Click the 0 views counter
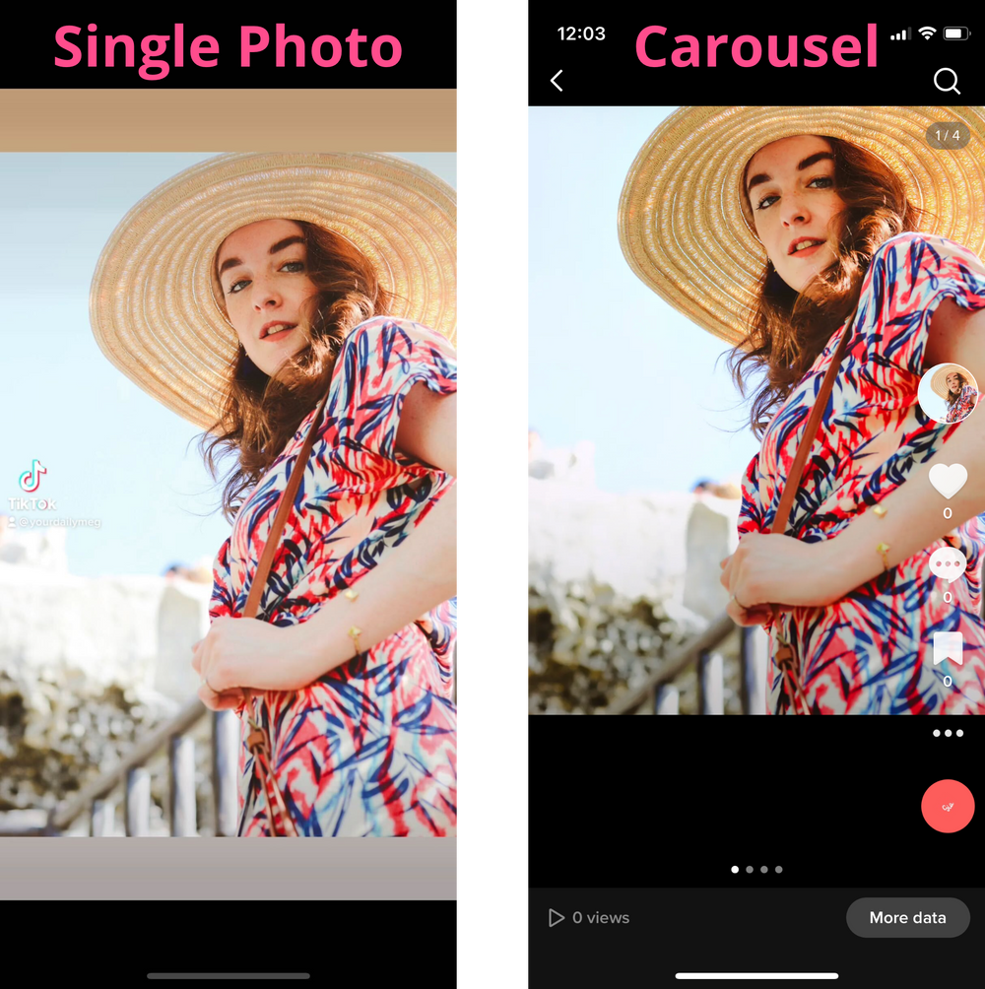 coord(599,917)
